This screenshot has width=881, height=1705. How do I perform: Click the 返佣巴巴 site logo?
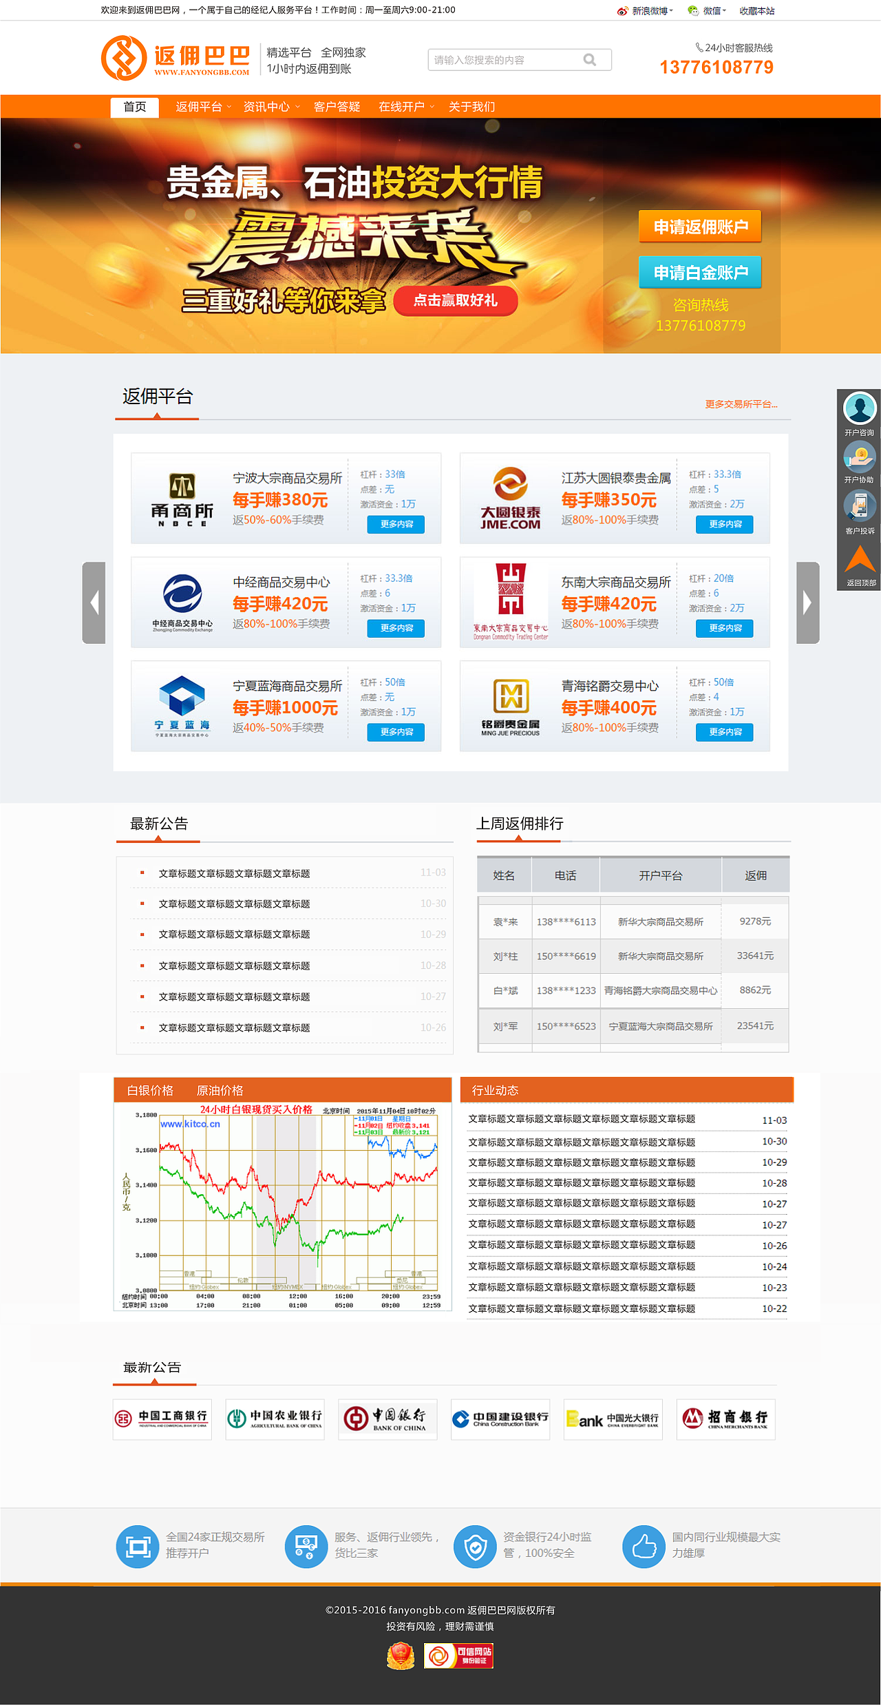[x=176, y=58]
